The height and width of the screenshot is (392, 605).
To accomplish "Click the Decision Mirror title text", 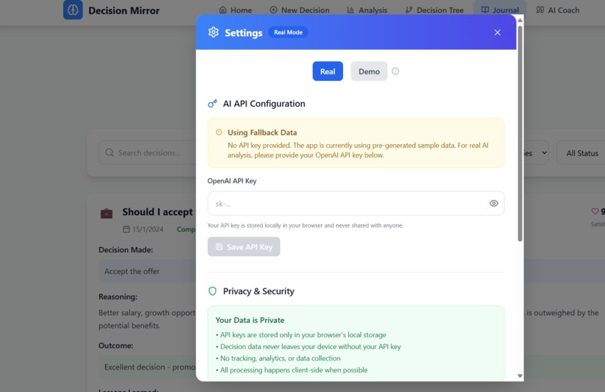I will (x=124, y=11).
